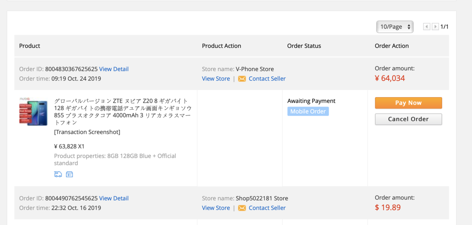Select order time 22:32 Oct. 16 2019
Viewport: 472px width, 225px height.
pyautogui.click(x=76, y=208)
